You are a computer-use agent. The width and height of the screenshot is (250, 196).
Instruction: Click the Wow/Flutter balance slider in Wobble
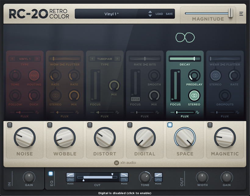click(x=65, y=59)
